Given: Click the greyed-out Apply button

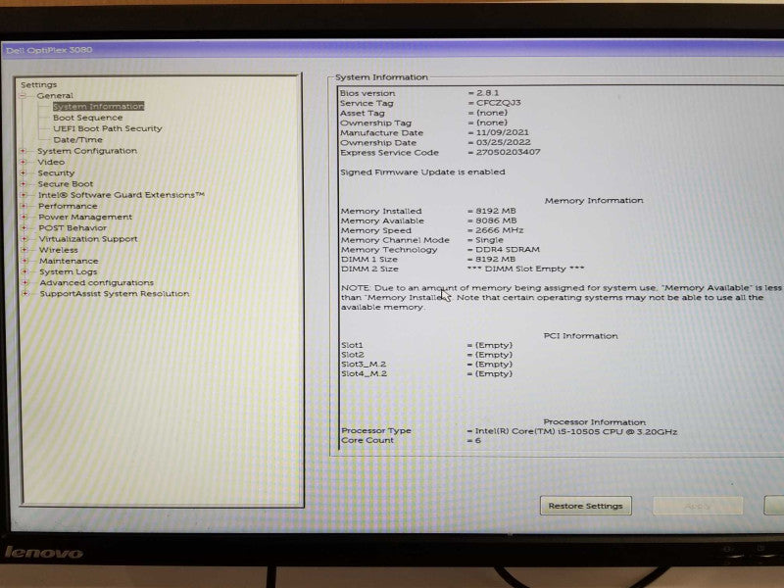Looking at the screenshot, I should click(x=698, y=506).
